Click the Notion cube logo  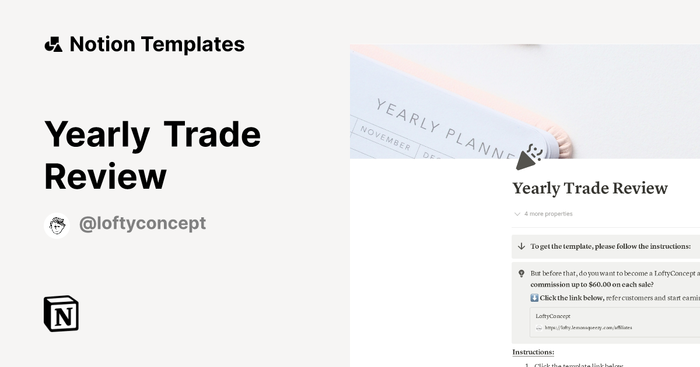click(x=61, y=313)
